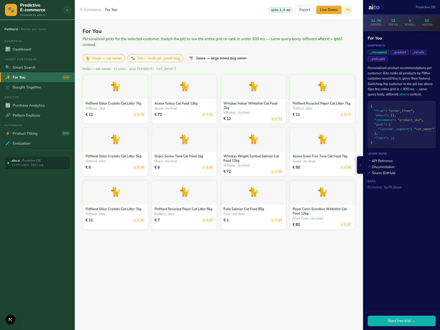Click the query JSON code block

coord(402,124)
